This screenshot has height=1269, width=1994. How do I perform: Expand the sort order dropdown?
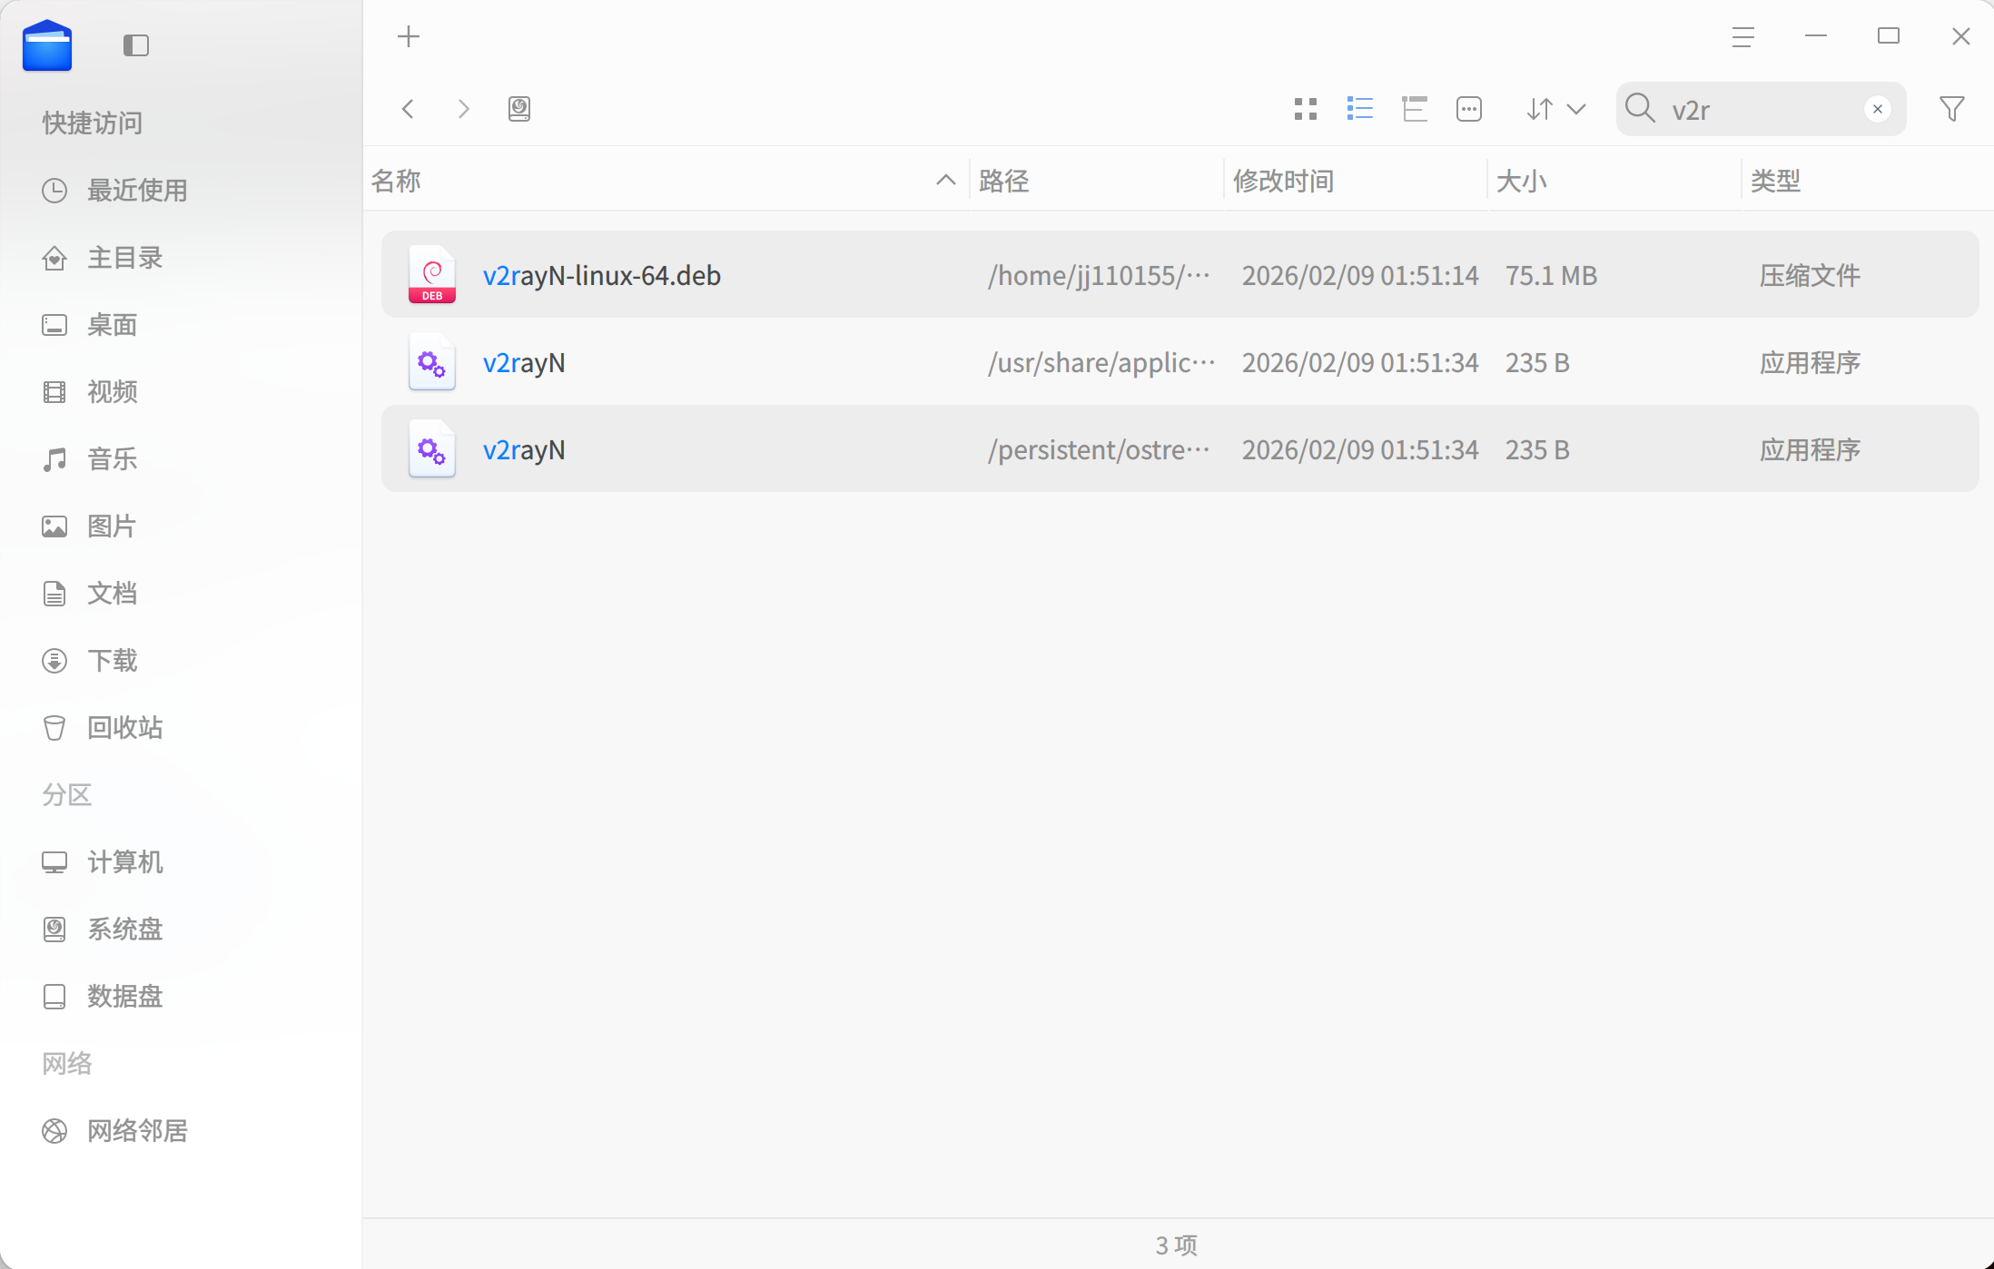pyautogui.click(x=1555, y=109)
